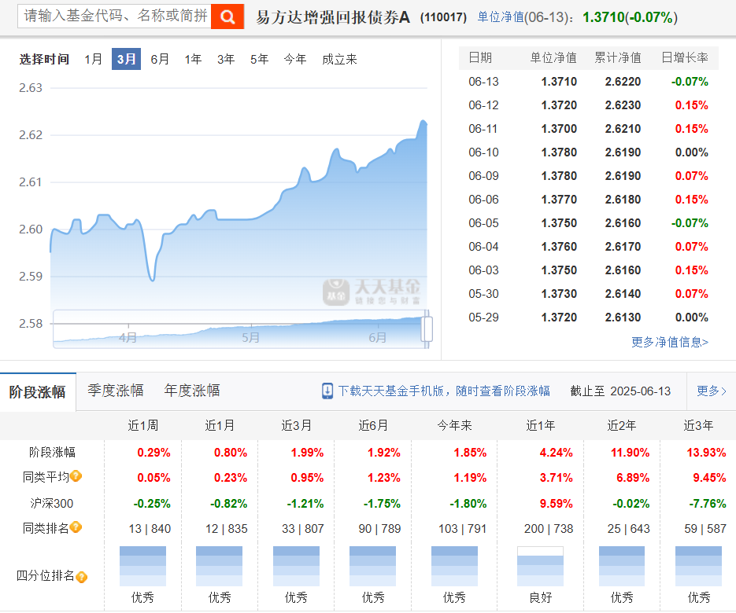This screenshot has height=613, width=736.
Task: Click the 2.6220 cumulative net value
Action: (623, 82)
